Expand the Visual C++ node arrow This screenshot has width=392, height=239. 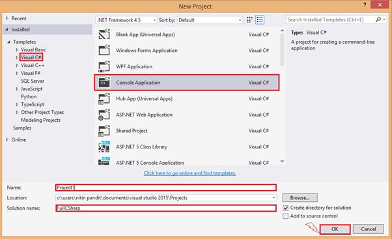click(x=17, y=65)
